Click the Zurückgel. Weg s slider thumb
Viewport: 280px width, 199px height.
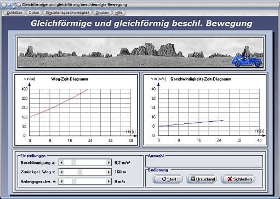click(80, 172)
